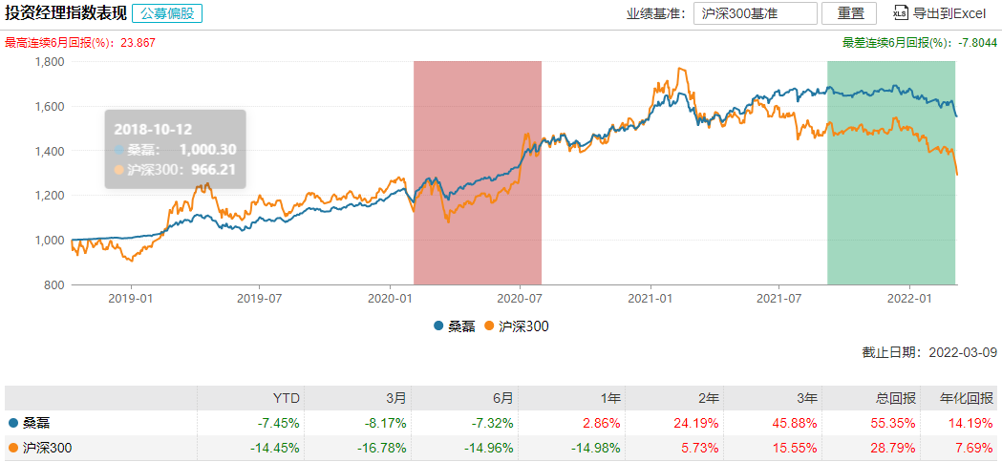Click the green shaded worst-period region
Viewport: 1002px width, 462px height.
pos(891,172)
